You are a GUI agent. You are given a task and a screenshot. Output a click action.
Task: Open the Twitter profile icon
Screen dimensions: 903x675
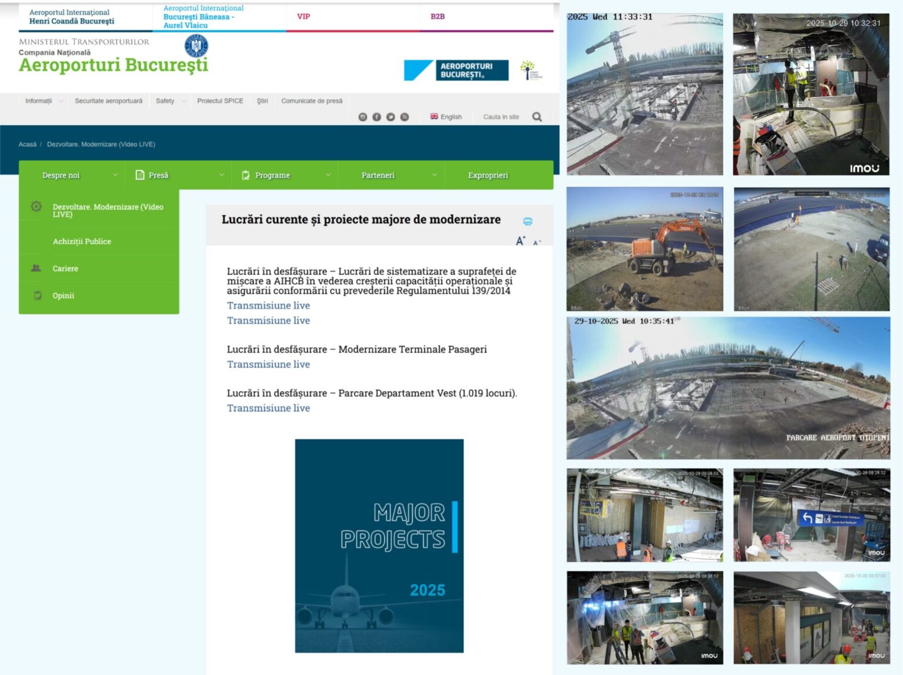click(390, 116)
